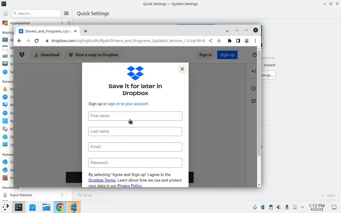Go back in the browser

point(19,41)
